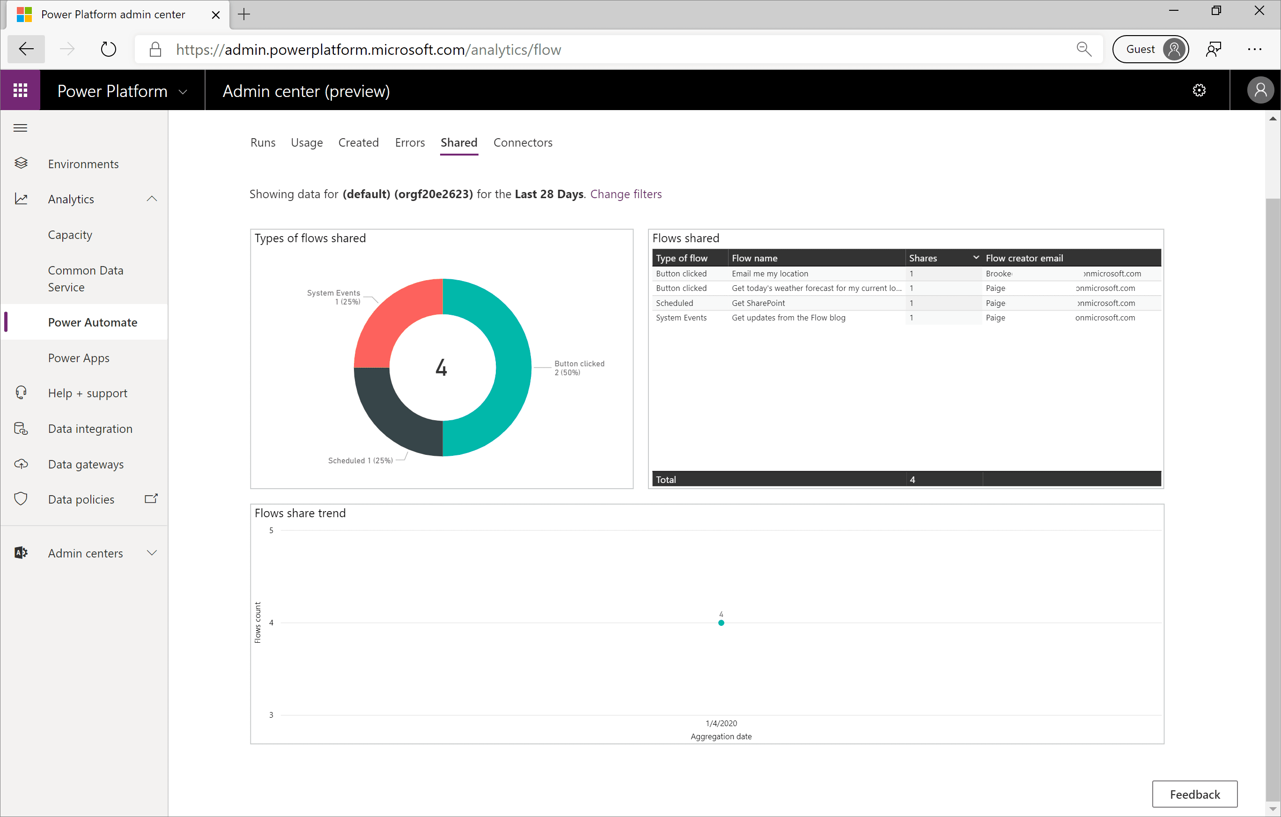Click the hamburger menu to collapse navigation

[20, 128]
